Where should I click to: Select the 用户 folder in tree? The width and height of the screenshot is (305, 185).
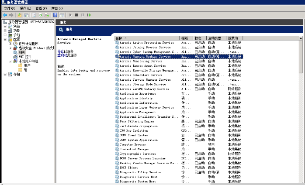[x=27, y=65]
